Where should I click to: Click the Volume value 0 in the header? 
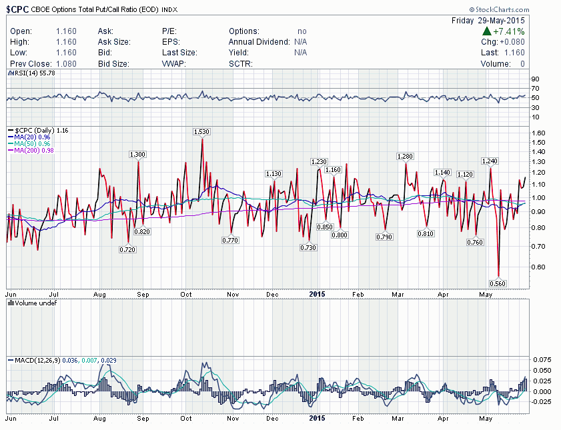click(522, 64)
